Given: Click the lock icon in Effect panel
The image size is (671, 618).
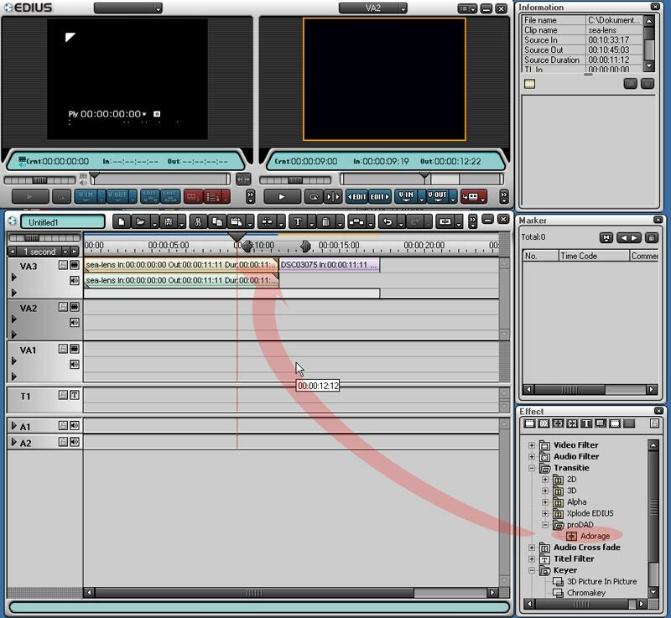Looking at the screenshot, I should point(654,423).
